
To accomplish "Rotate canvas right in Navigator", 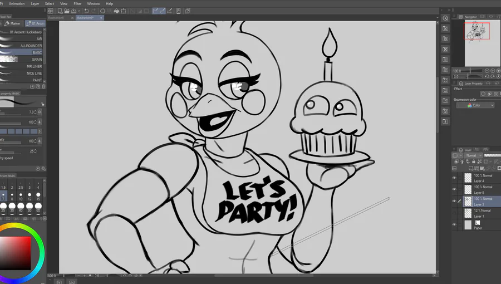I will click(493, 76).
